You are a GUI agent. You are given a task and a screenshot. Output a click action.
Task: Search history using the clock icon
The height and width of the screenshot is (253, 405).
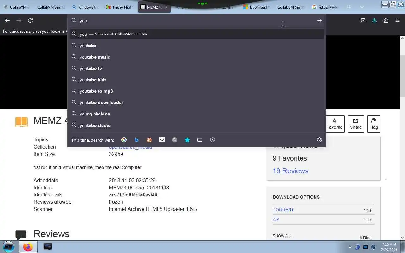pyautogui.click(x=213, y=140)
